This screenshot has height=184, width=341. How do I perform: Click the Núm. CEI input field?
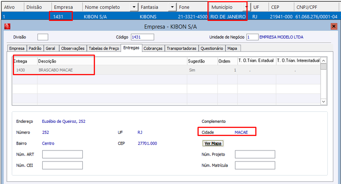point(62,165)
